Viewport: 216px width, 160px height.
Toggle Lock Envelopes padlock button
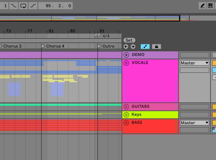156,47
